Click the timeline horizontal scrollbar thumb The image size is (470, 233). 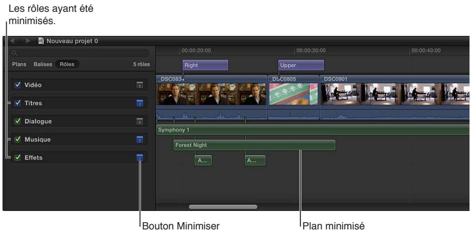point(223,207)
